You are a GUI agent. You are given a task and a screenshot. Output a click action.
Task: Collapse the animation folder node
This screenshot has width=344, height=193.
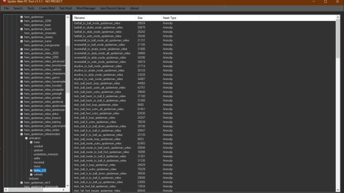(26, 138)
